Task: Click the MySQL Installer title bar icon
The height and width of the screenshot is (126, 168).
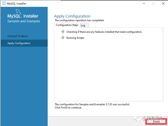Action: click(4, 3)
